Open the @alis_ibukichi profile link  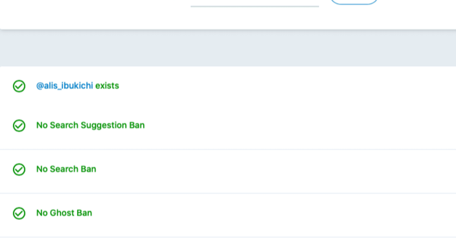click(64, 86)
